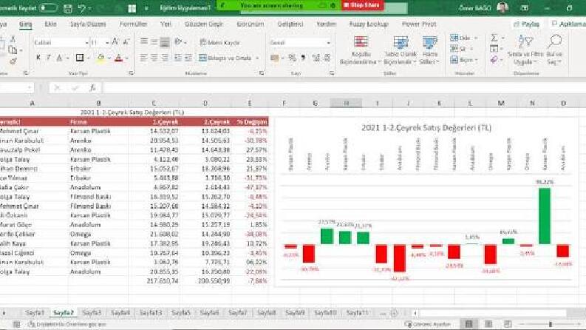Viewport: 586px width, 330px height.
Task: Click the red font color swatch
Action: point(119,58)
